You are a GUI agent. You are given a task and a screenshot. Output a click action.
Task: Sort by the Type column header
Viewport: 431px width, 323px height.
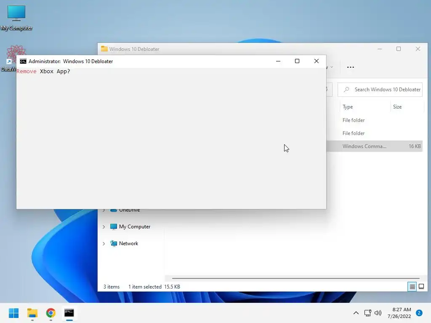coord(348,107)
